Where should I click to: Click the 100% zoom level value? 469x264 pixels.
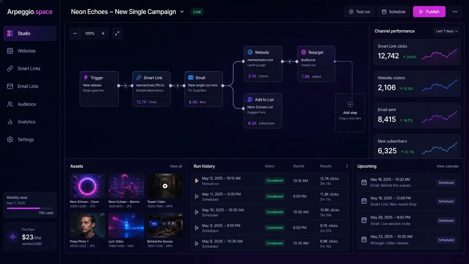[90, 33]
